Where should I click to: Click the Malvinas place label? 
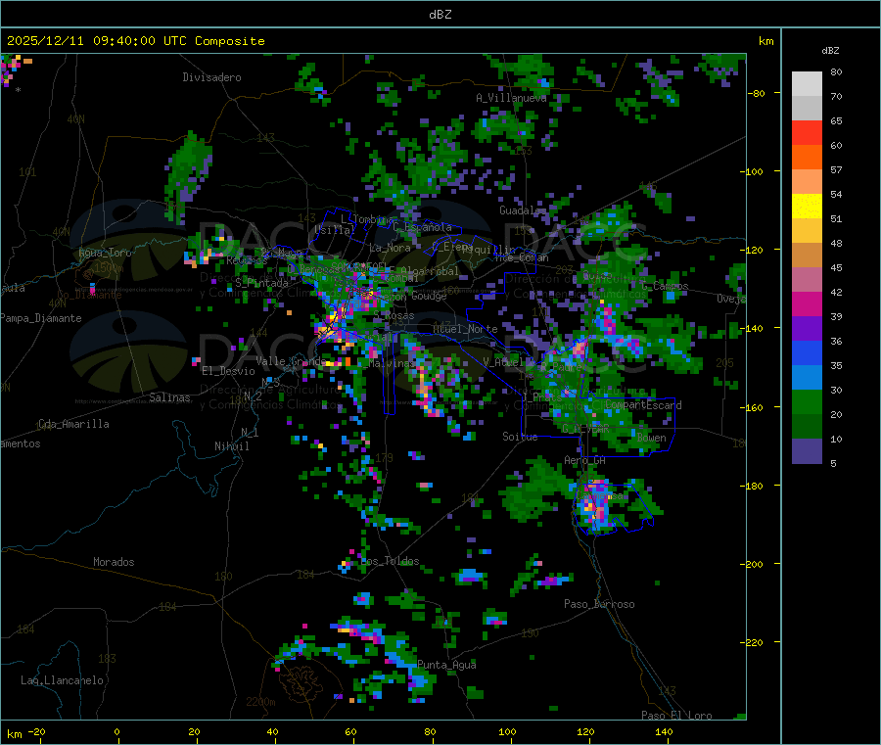(x=392, y=363)
